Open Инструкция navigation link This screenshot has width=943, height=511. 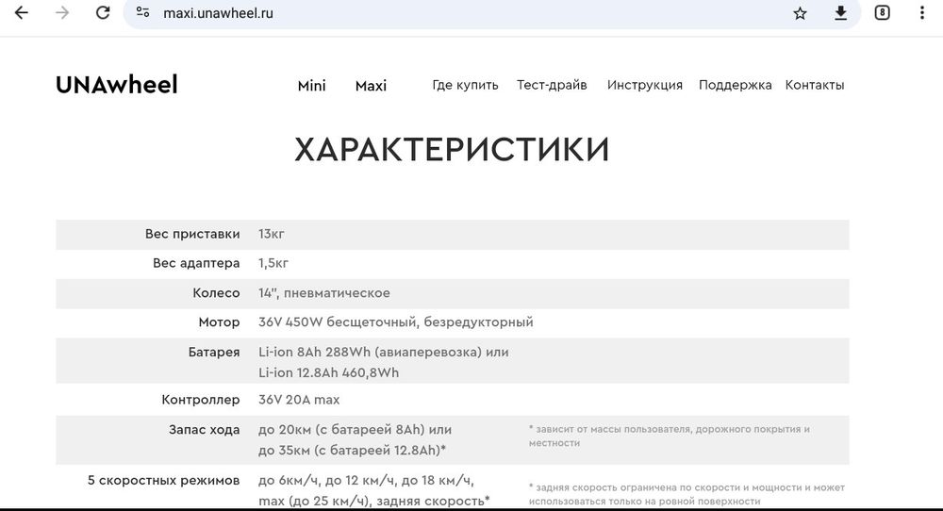pyautogui.click(x=645, y=86)
